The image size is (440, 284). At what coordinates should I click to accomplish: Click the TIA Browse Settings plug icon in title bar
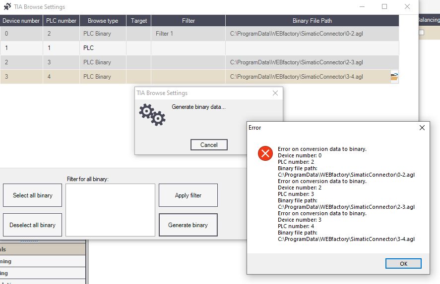pyautogui.click(x=7, y=6)
